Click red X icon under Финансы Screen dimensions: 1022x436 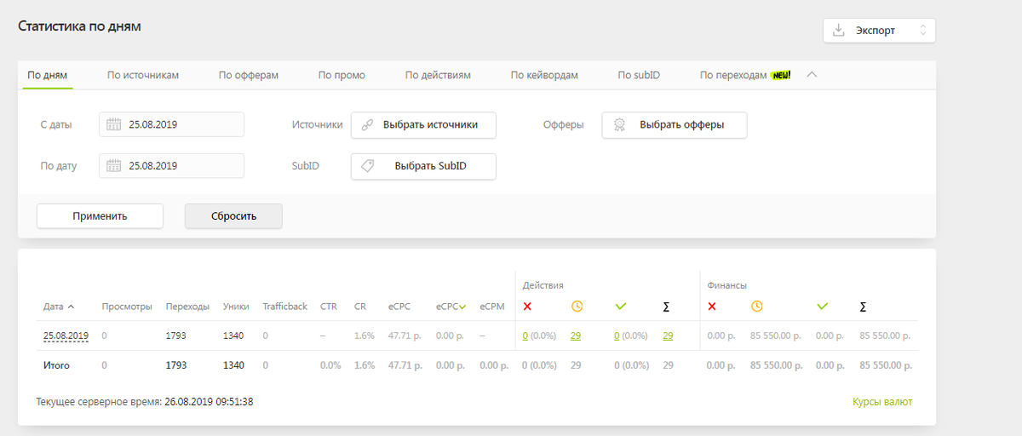point(712,307)
